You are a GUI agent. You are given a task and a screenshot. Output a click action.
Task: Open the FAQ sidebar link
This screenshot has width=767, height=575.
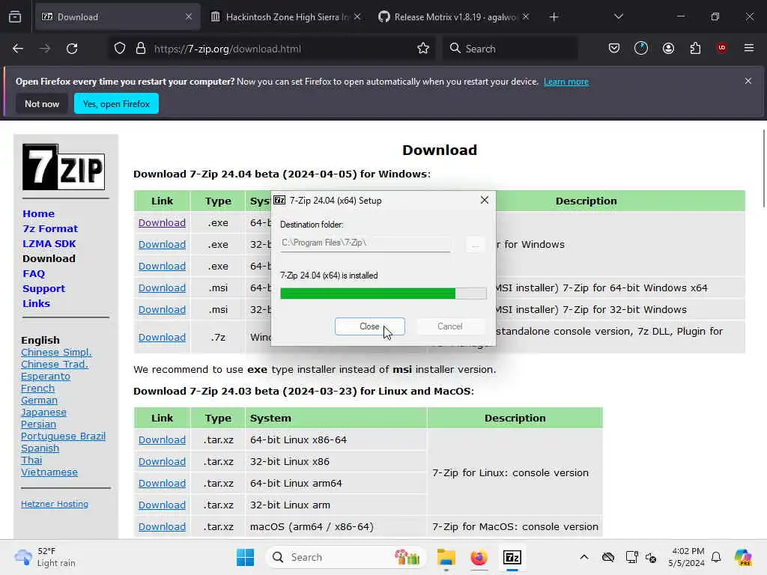(33, 273)
